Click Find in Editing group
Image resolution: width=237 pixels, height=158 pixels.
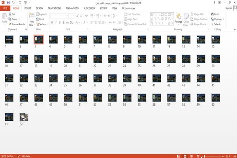tap(215, 14)
